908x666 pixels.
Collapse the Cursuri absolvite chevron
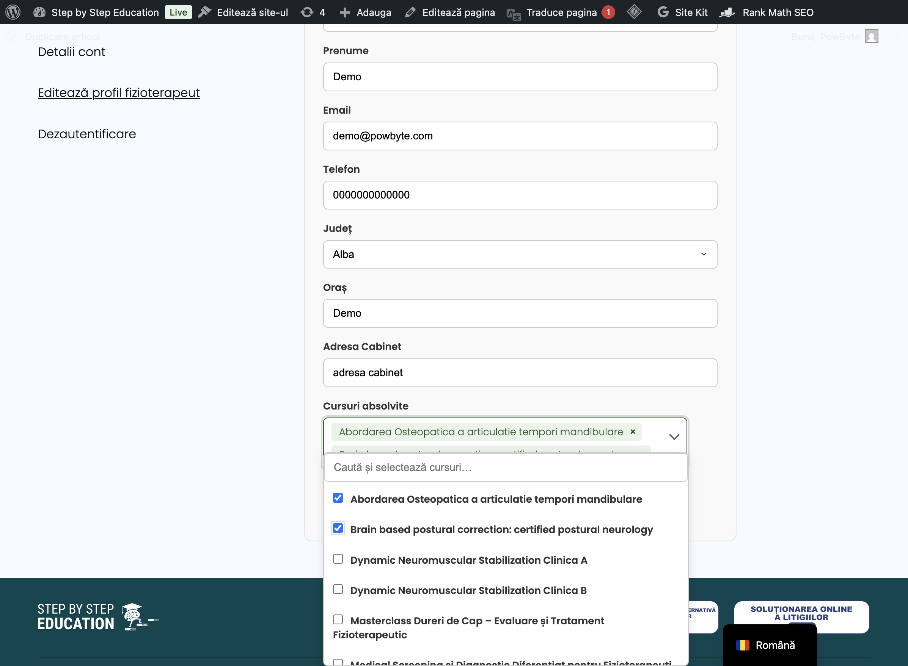coord(674,437)
